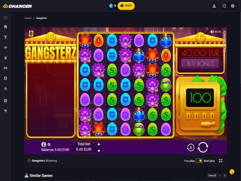Decrease total bet with down arrow
Viewport: 241px width, 181px height.
point(99,151)
